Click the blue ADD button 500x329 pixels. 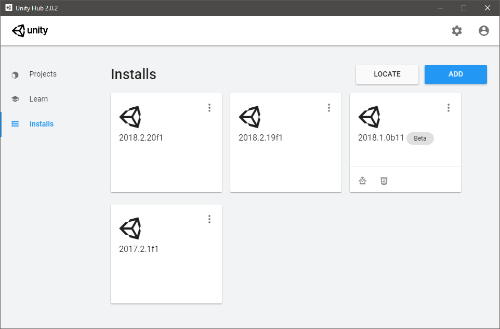[x=455, y=74]
